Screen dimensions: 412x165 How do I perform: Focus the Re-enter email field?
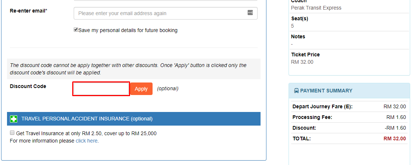165,13
